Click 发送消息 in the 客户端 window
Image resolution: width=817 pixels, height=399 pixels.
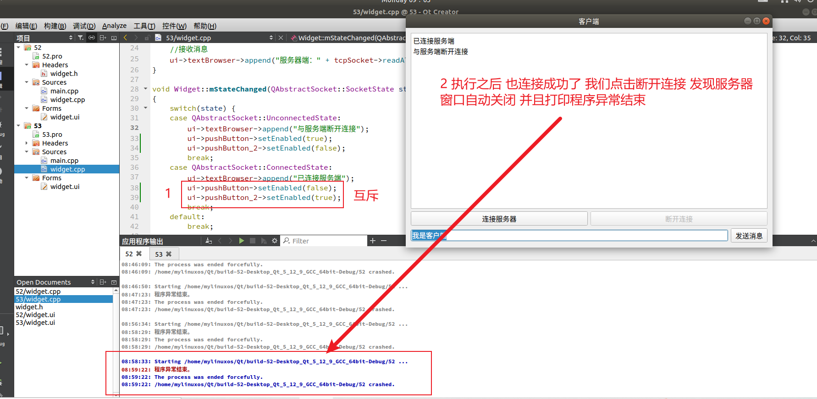[749, 236]
